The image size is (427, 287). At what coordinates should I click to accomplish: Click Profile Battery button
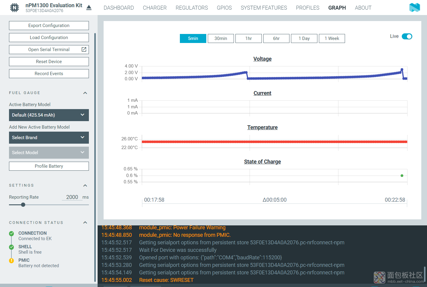point(49,166)
